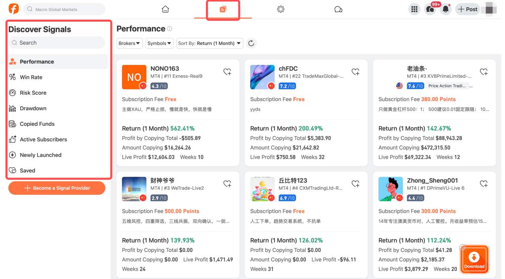This screenshot has height=279, width=505.
Task: Click the Price Action Trading tag
Action: click(x=447, y=86)
